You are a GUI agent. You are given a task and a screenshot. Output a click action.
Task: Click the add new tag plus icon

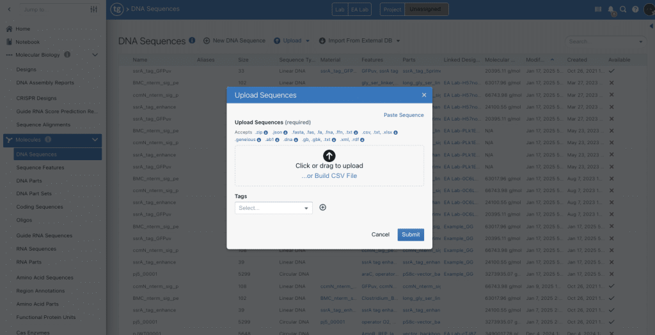(322, 207)
